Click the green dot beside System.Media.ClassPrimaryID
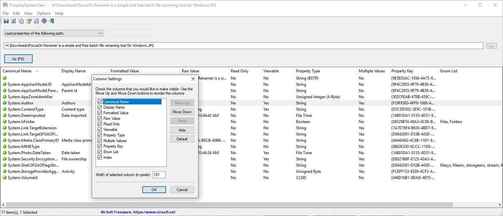This screenshot has width=503, height=216. coord(5,140)
